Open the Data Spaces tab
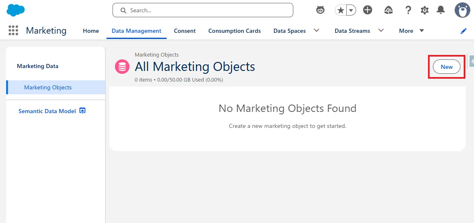This screenshot has height=223, width=474. (289, 31)
